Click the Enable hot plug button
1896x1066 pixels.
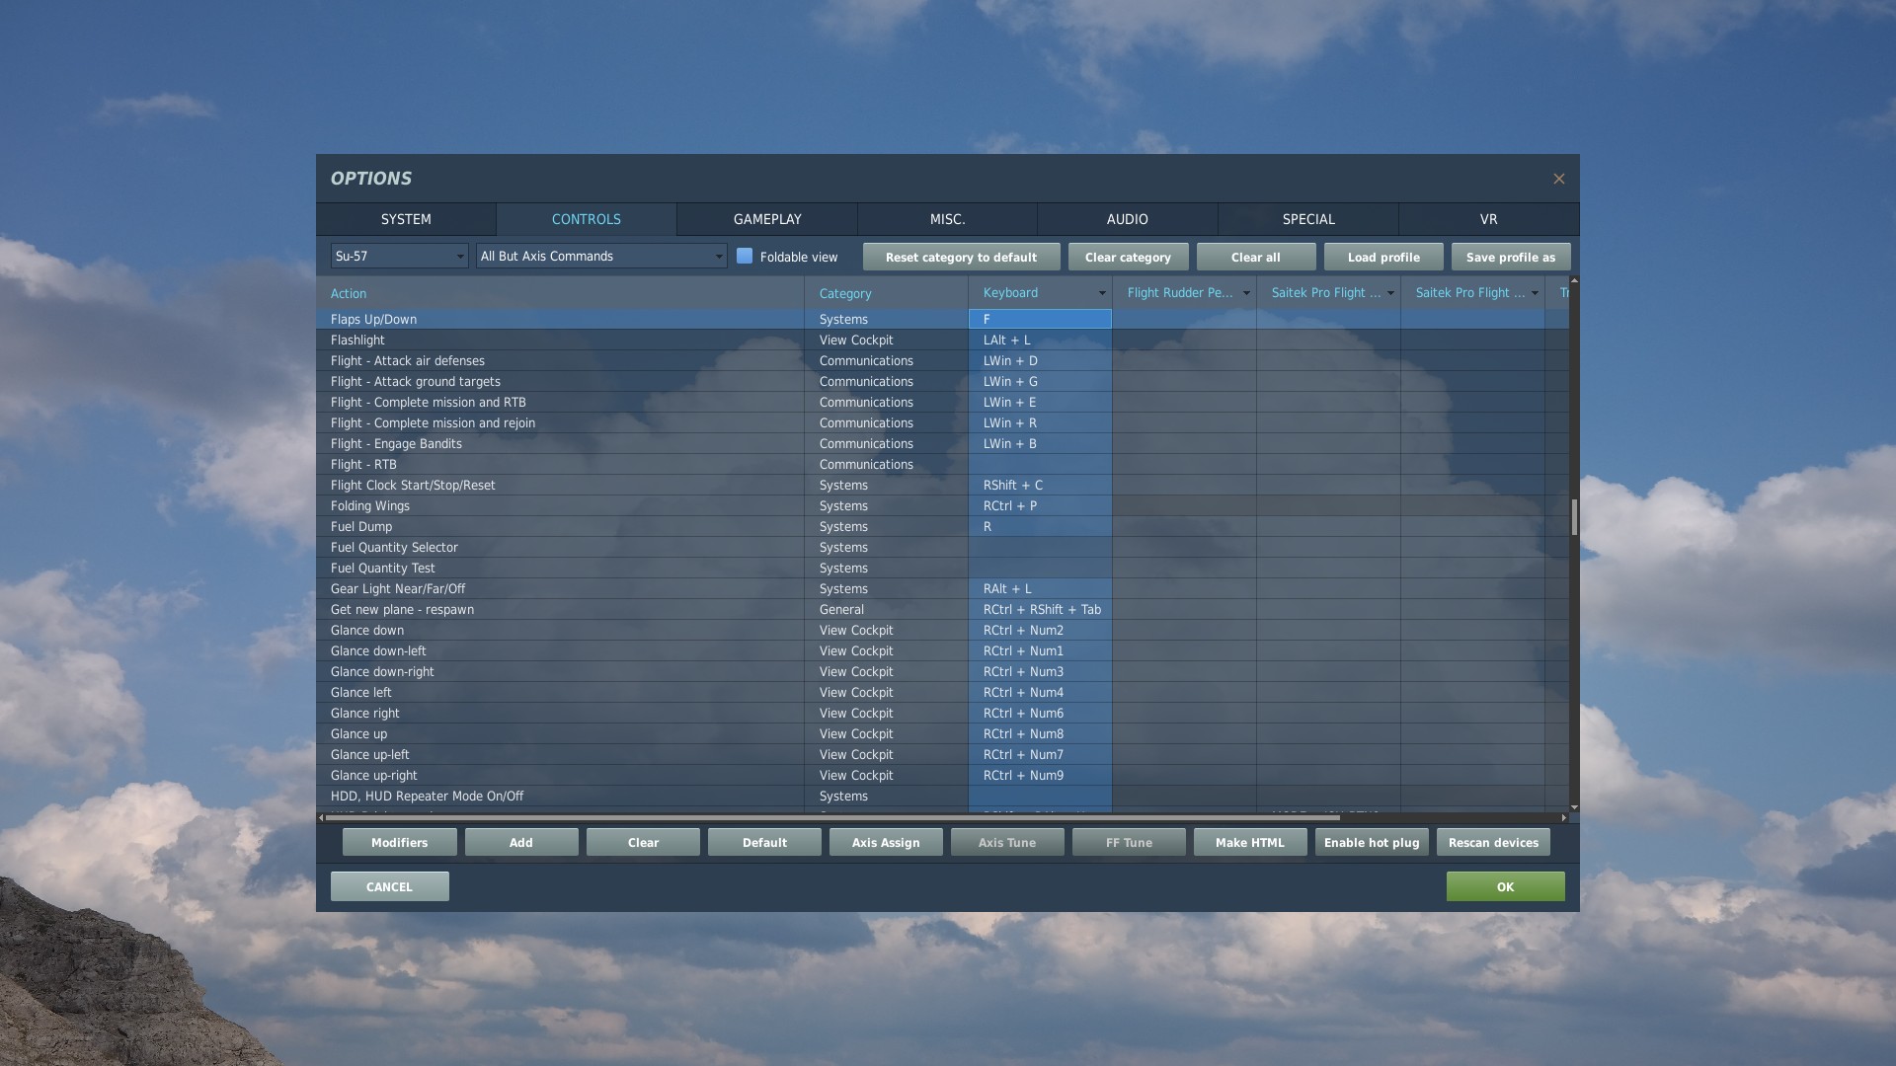click(x=1372, y=842)
